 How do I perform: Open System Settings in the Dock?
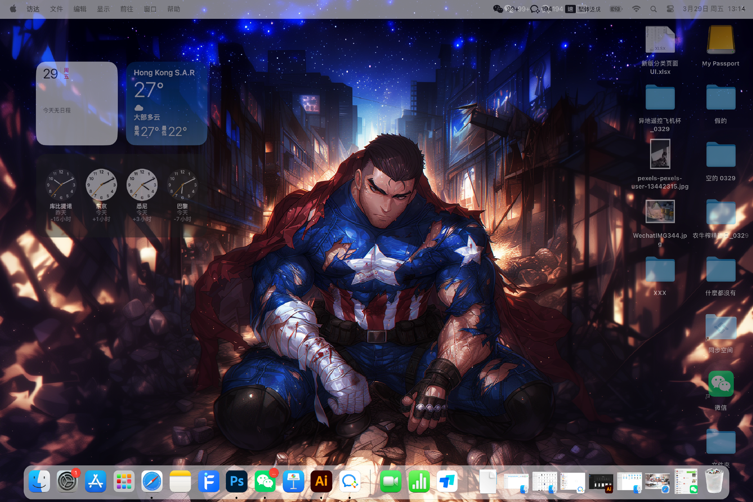67,481
